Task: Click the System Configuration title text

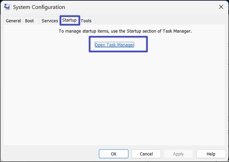Action: coord(39,7)
